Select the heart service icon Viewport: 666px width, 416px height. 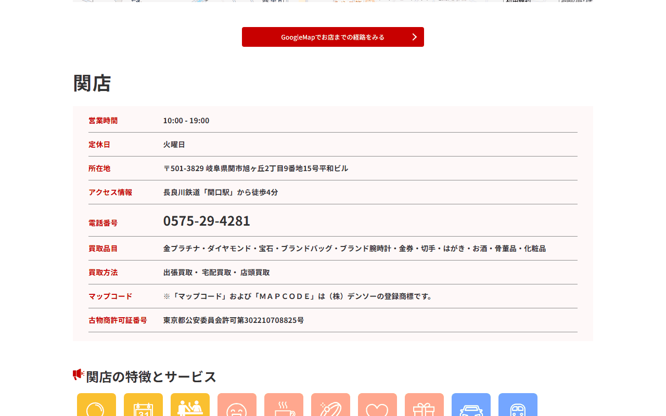[x=377, y=405]
